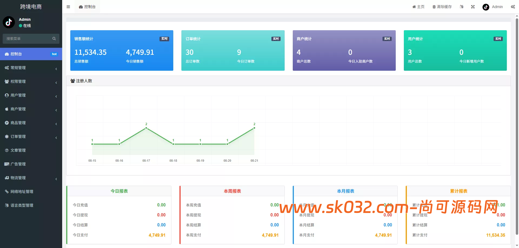Click the 清除缓存 clear cache button
The height and width of the screenshot is (248, 519).
442,7
